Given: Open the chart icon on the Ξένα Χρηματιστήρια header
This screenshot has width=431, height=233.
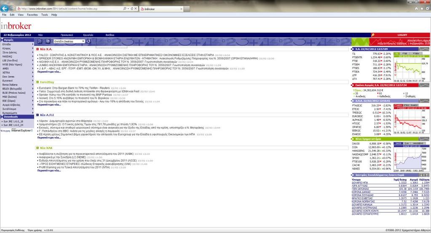Looking at the screenshot, I should [x=425, y=139].
